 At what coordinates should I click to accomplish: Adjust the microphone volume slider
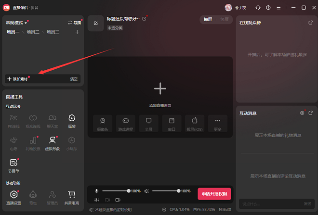[x=116, y=191]
